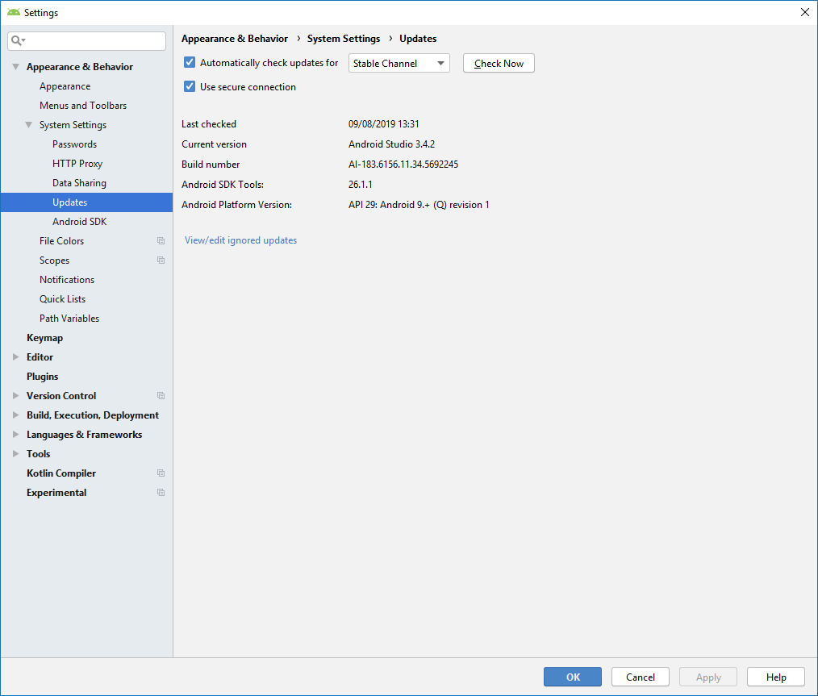
Task: Click the Apply button
Action: pyautogui.click(x=708, y=677)
